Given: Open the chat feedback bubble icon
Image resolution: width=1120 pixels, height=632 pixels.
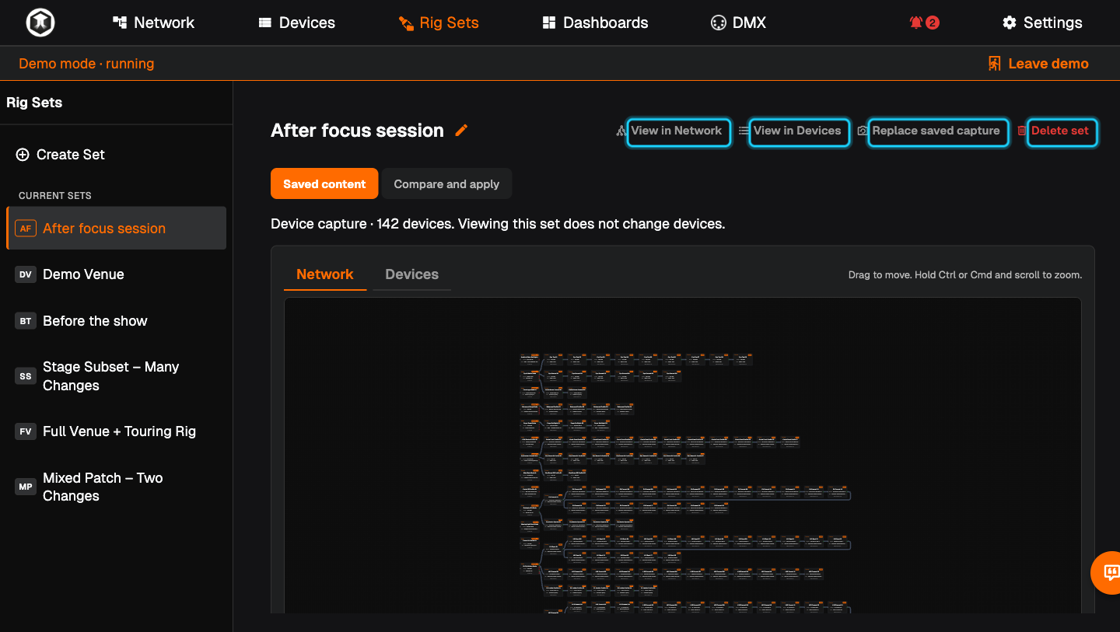Looking at the screenshot, I should point(1111,573).
